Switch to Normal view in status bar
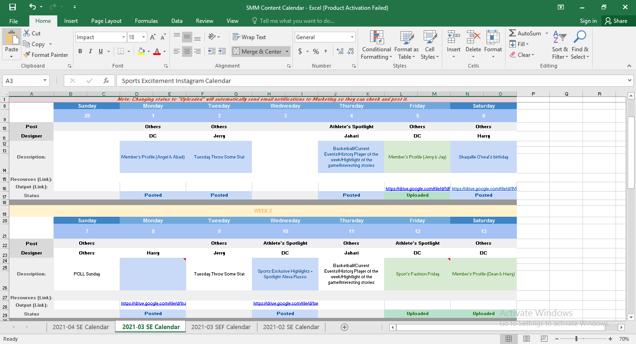 (509, 339)
